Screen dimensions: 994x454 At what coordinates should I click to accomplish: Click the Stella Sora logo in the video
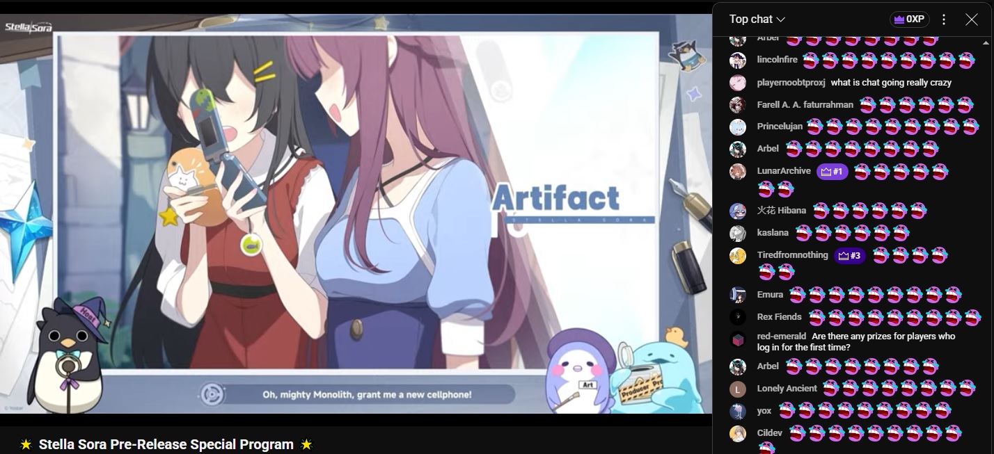(x=29, y=27)
